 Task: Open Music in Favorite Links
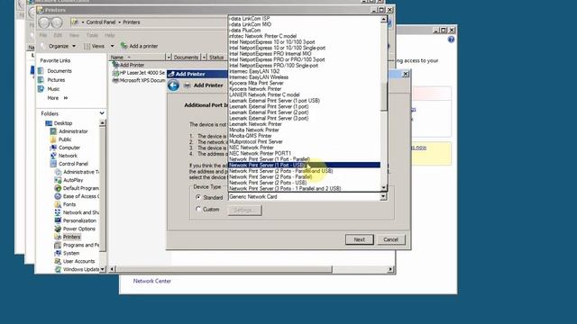[53, 89]
